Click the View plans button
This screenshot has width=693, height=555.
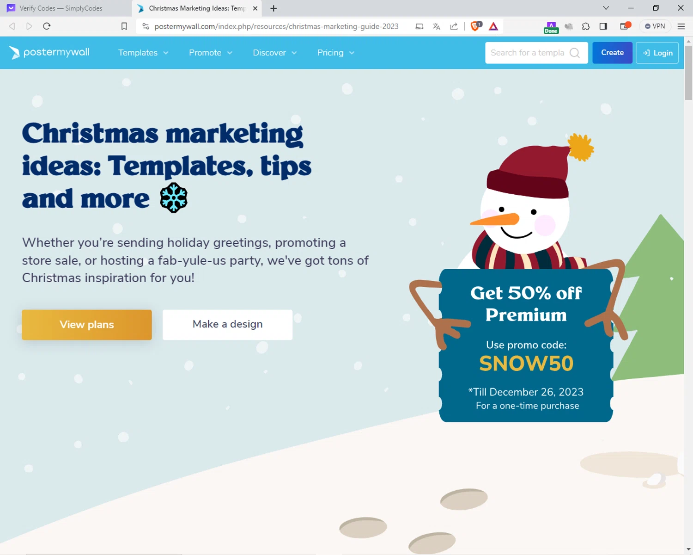87,325
